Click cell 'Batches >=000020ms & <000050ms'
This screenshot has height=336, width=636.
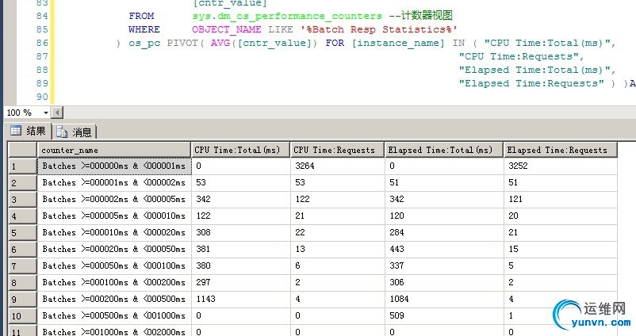[x=114, y=249]
